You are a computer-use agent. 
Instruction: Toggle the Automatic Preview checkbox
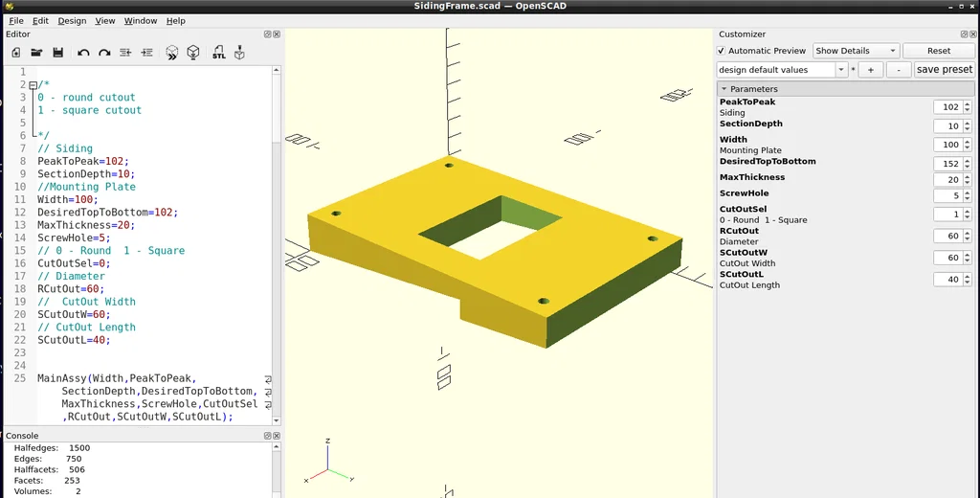(722, 51)
